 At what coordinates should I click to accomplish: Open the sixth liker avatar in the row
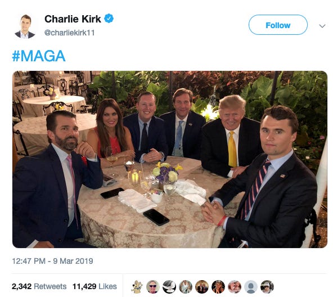pos(218,286)
